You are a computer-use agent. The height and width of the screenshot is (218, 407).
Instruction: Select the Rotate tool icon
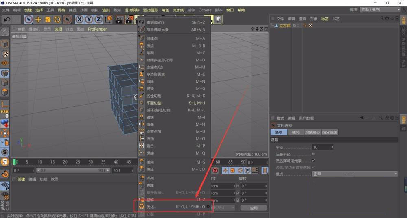(57, 19)
